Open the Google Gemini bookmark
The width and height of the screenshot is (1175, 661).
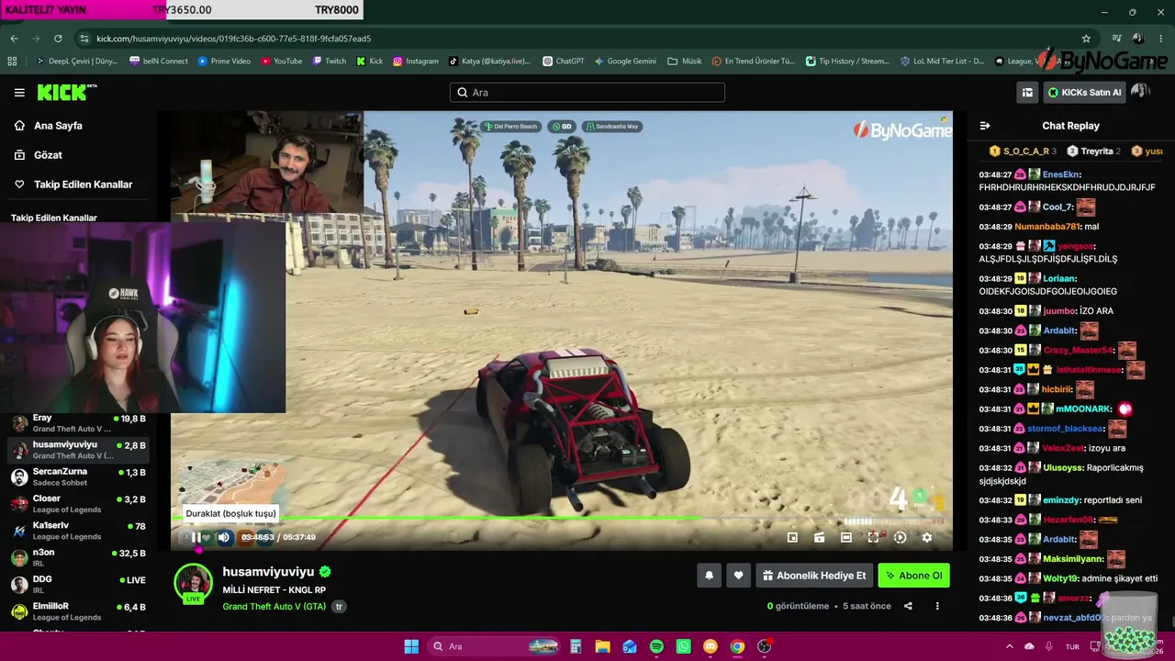pyautogui.click(x=625, y=62)
